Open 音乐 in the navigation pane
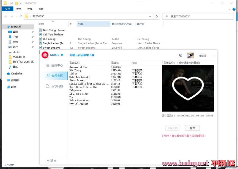The height and width of the screenshot is (169, 238). [x=15, y=67]
